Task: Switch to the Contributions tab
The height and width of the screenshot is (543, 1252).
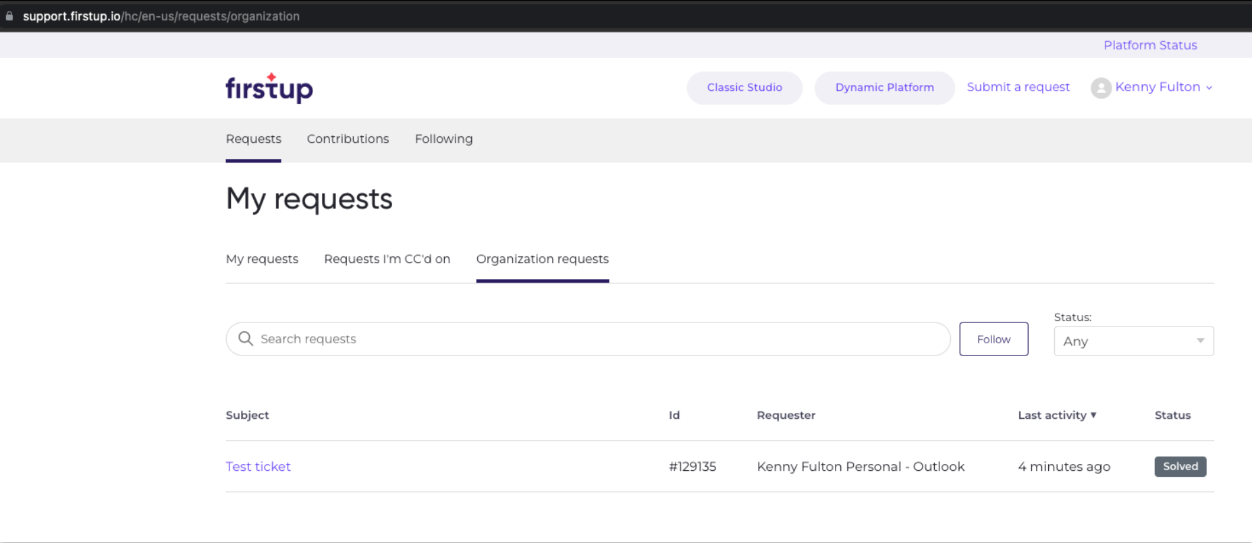Action: 348,139
